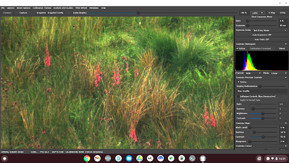Viewport: 289px width, 163px height.
Task: Open the Files app on the shelf
Action: (129, 158)
